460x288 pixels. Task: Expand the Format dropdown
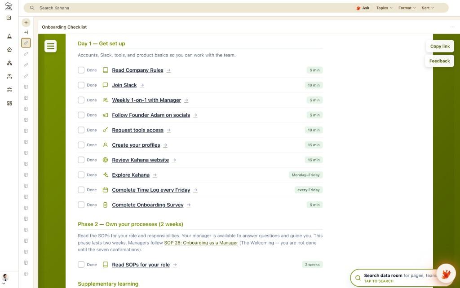(x=407, y=8)
